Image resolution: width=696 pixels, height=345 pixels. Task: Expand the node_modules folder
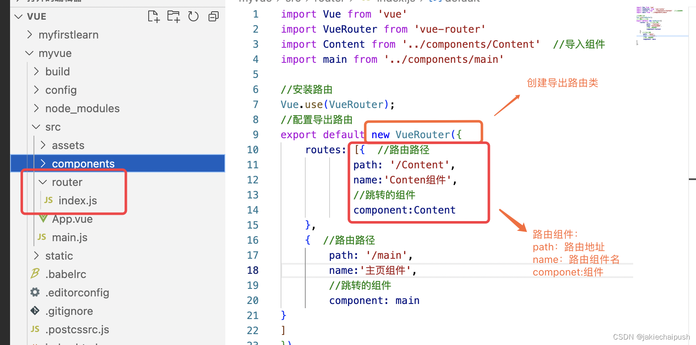click(36, 108)
